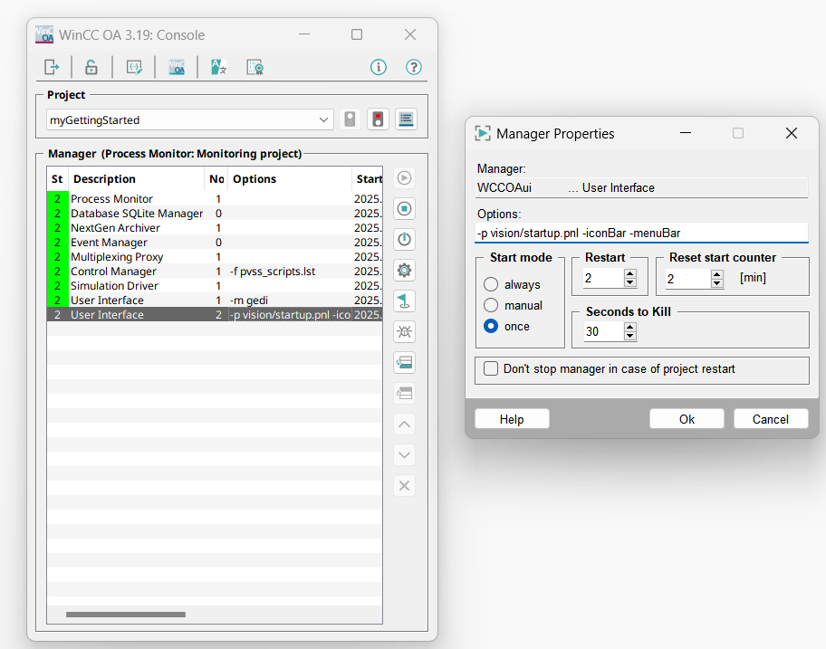Select the Control Manager row

pyautogui.click(x=215, y=271)
